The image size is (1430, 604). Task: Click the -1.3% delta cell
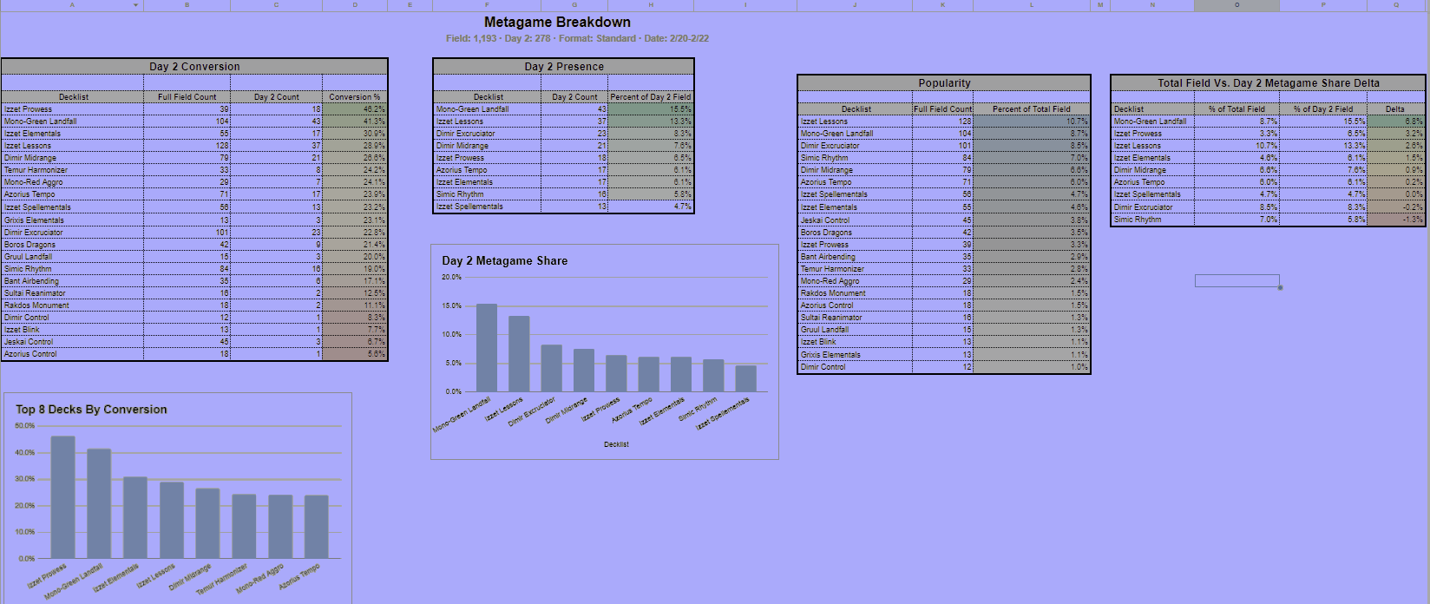pos(1395,220)
